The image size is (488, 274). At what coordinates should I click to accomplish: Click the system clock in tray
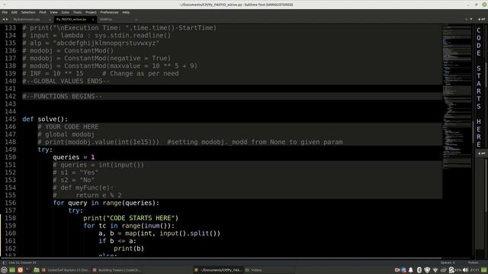click(474, 270)
